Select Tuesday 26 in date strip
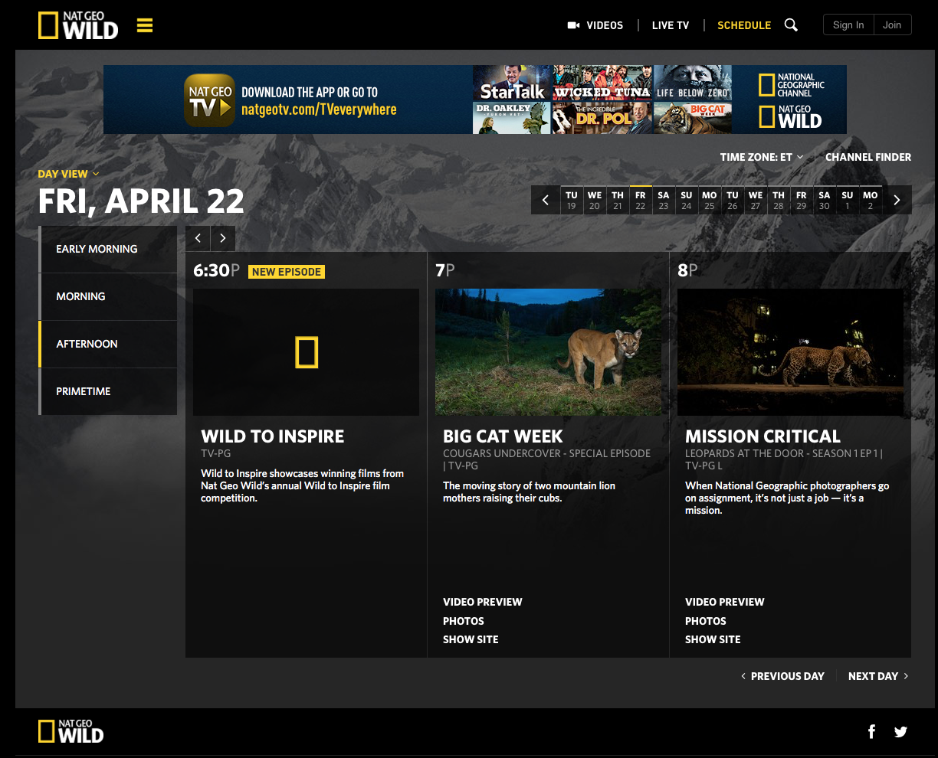938x758 pixels. click(733, 200)
